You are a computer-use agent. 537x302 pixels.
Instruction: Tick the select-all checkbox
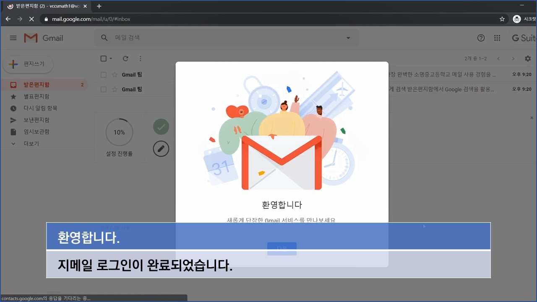pos(104,59)
